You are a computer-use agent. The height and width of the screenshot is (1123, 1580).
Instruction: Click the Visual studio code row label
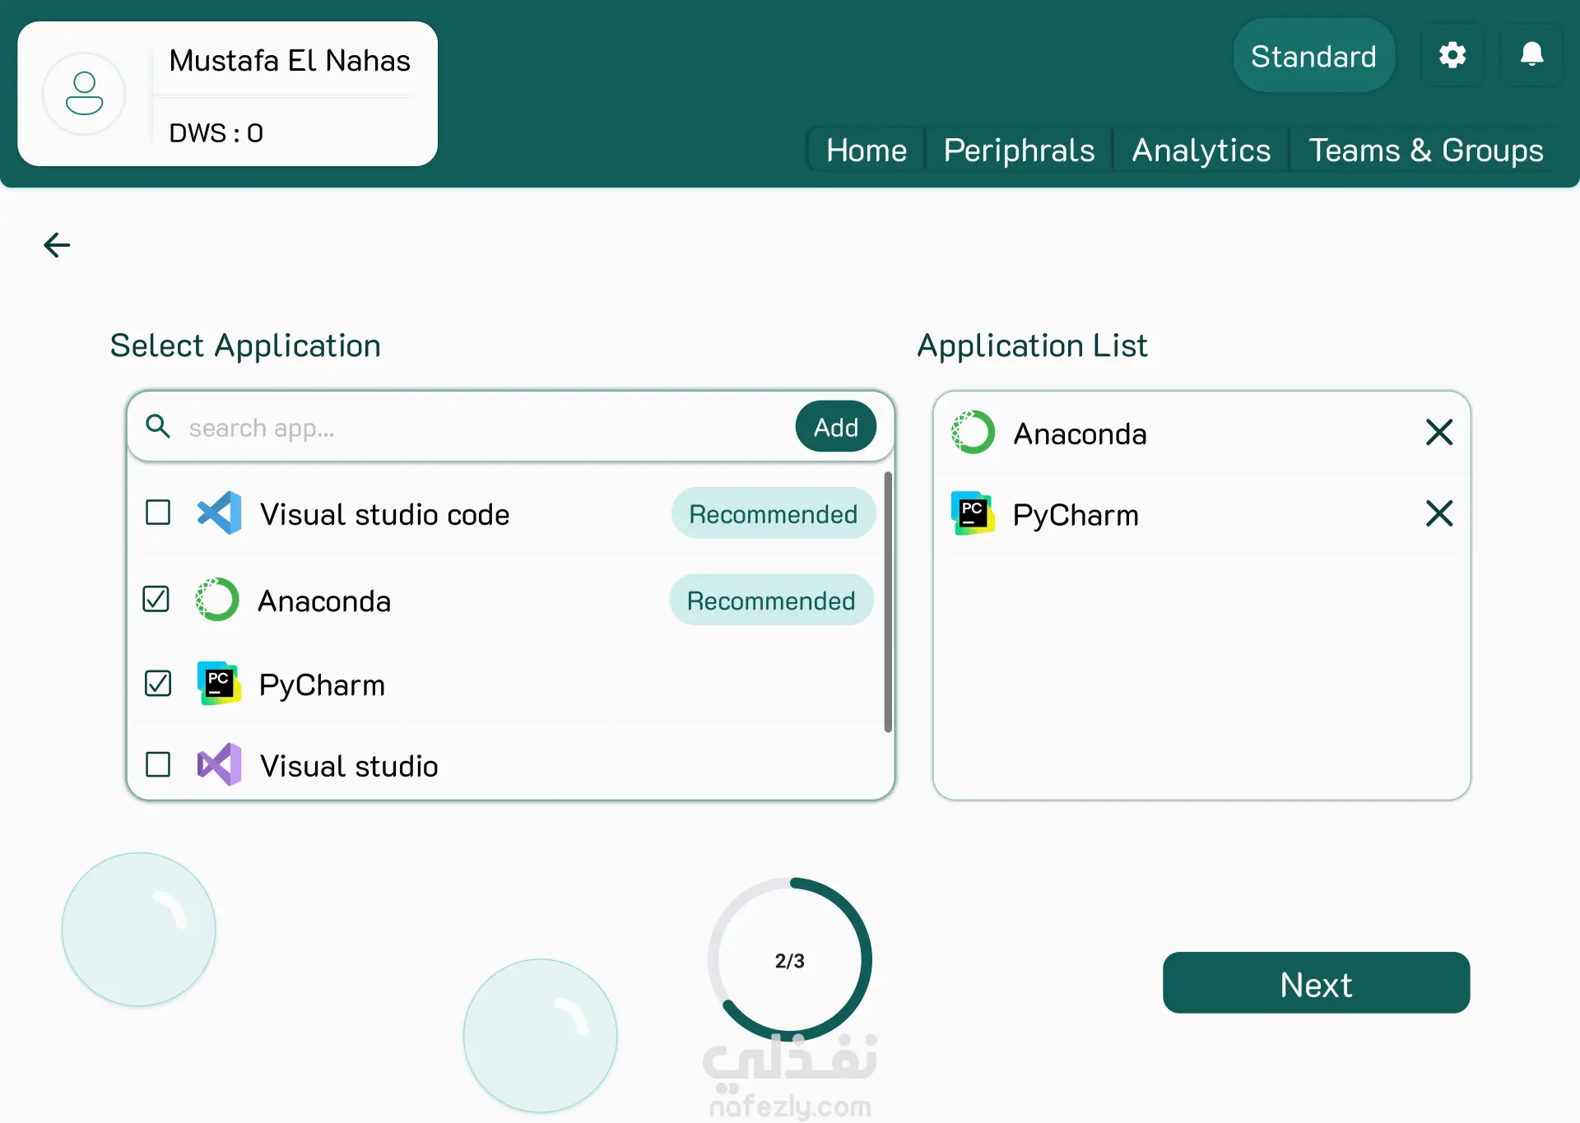pyautogui.click(x=385, y=514)
